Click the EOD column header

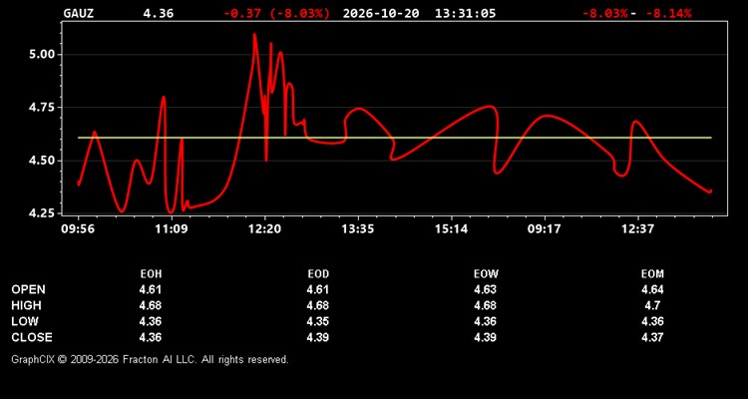point(318,274)
